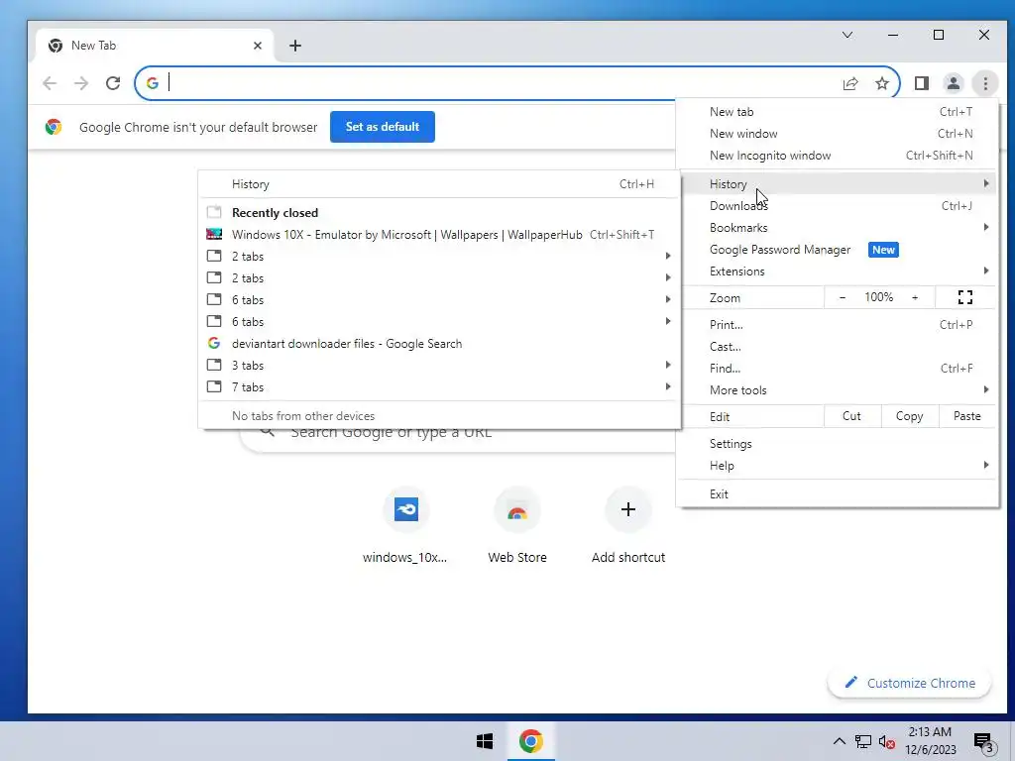
Task: Bookmark this tab with the star icon
Action: coord(882,83)
